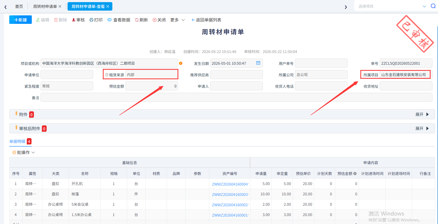
Task: Click the search magnifier icon top right
Action: (433, 6)
